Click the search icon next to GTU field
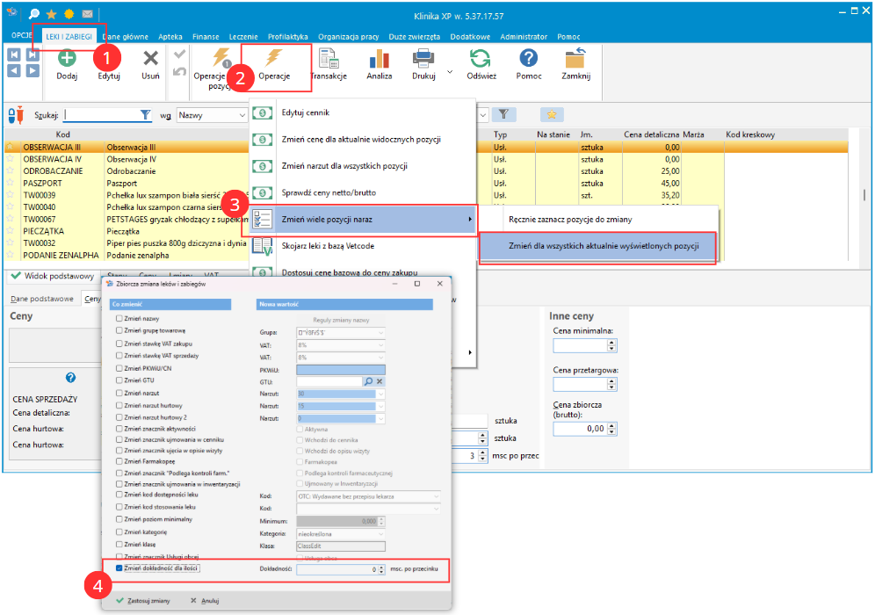 (369, 382)
